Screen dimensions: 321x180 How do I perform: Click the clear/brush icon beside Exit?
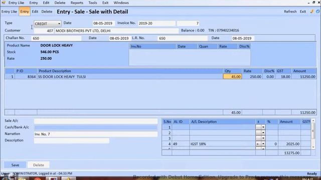click(312, 11)
